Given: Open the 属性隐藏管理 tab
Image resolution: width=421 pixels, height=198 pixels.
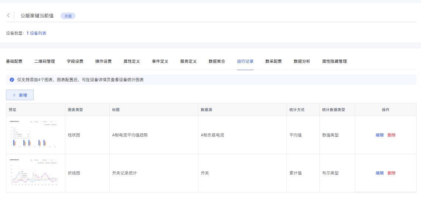Looking at the screenshot, I should coord(334,61).
